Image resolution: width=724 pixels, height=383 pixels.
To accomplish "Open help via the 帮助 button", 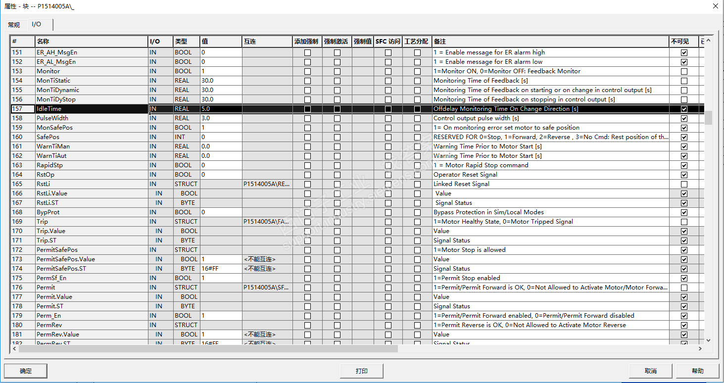I will tap(697, 371).
